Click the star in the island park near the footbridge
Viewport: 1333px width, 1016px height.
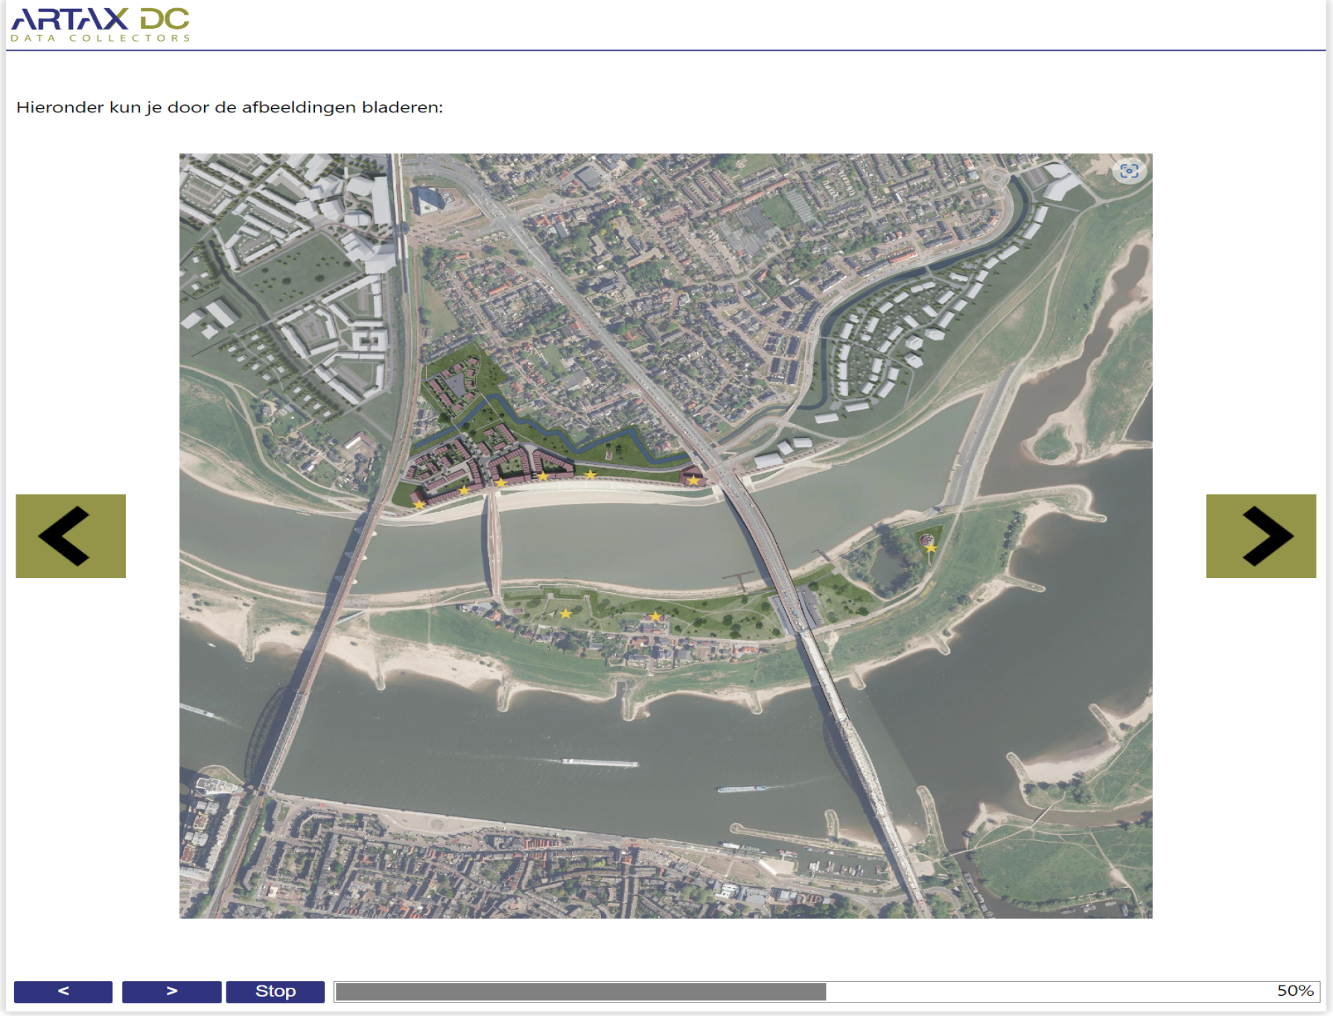pyautogui.click(x=565, y=614)
